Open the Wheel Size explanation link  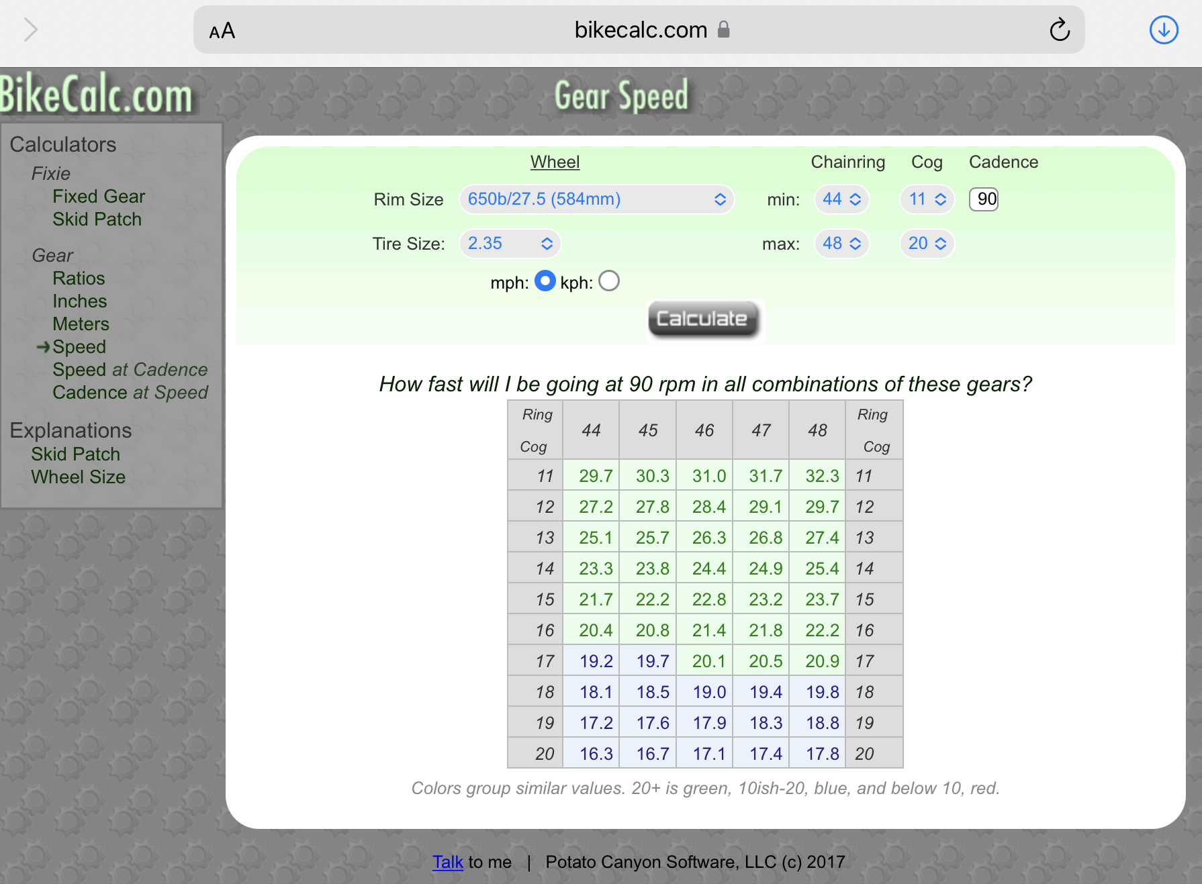[78, 477]
